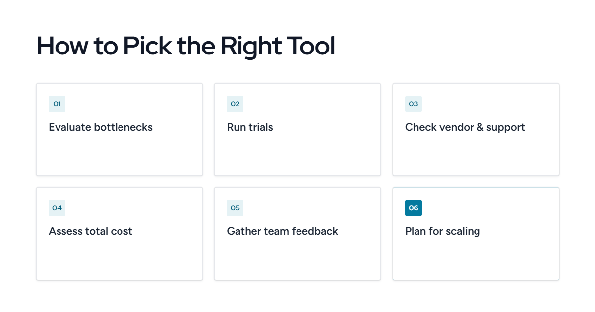The image size is (595, 312).
Task: Select the Evaluate bottlenecks label
Action: pos(101,127)
